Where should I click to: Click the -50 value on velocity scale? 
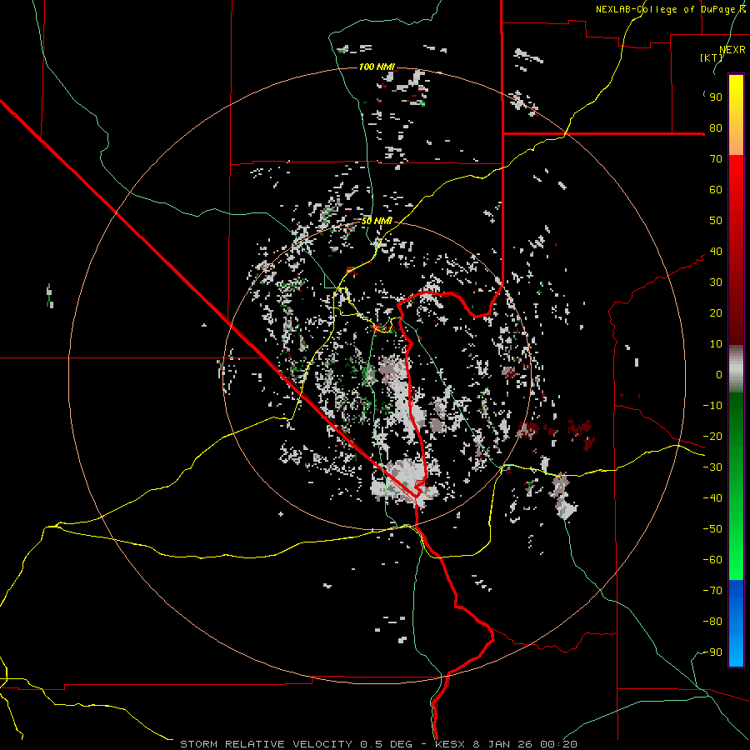[712, 529]
